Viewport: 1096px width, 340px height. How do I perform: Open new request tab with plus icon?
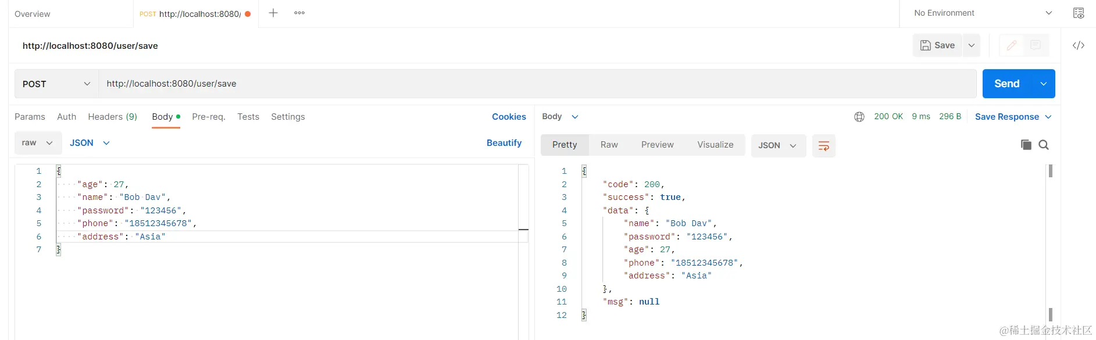[x=273, y=13]
